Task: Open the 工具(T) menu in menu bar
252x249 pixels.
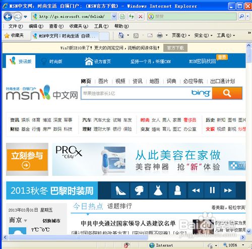Action: point(101,26)
